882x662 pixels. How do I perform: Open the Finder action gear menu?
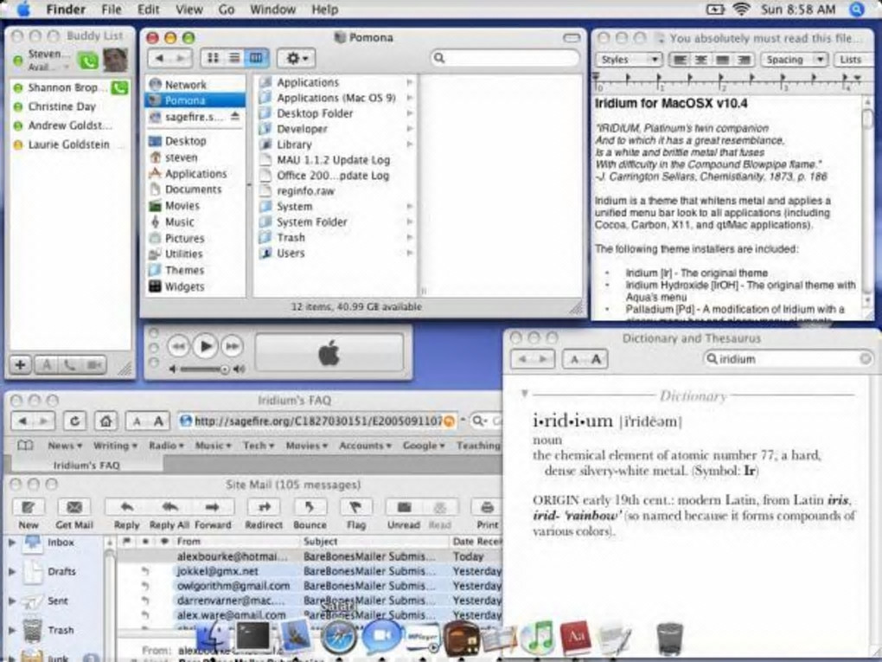pos(297,58)
